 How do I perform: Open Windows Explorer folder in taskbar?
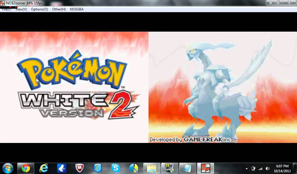coord(151,168)
